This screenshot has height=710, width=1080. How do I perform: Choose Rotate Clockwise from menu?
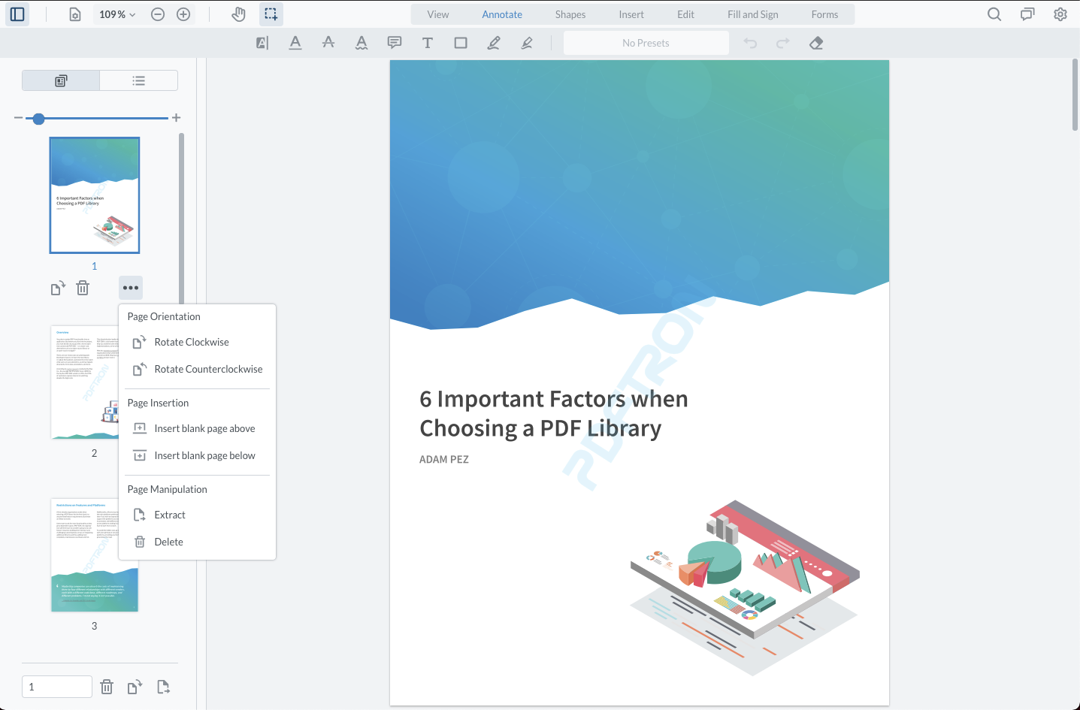[198, 342]
